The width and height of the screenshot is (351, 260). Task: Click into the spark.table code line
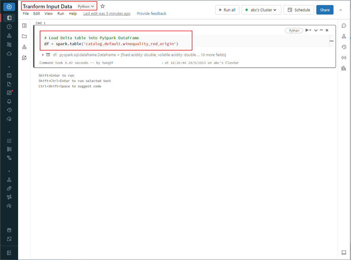[x=111, y=44]
